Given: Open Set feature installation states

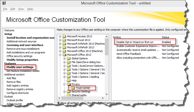Looking at the screenshot, I should tap(23, 71).
